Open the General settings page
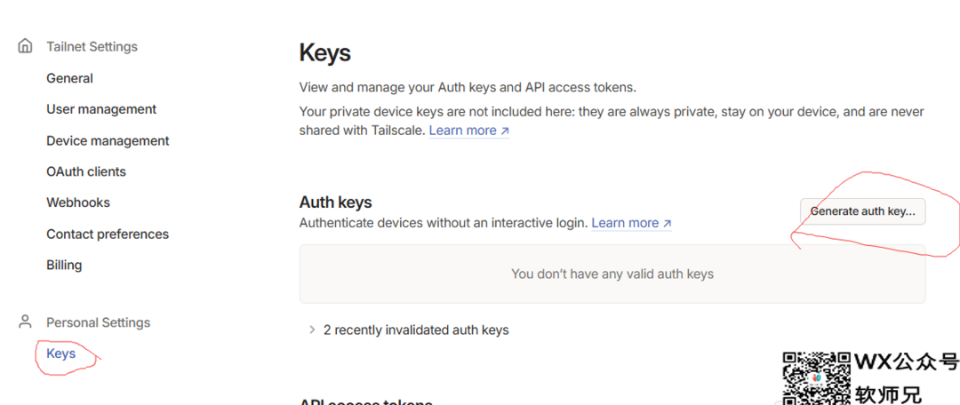Image resolution: width=960 pixels, height=405 pixels. (70, 78)
